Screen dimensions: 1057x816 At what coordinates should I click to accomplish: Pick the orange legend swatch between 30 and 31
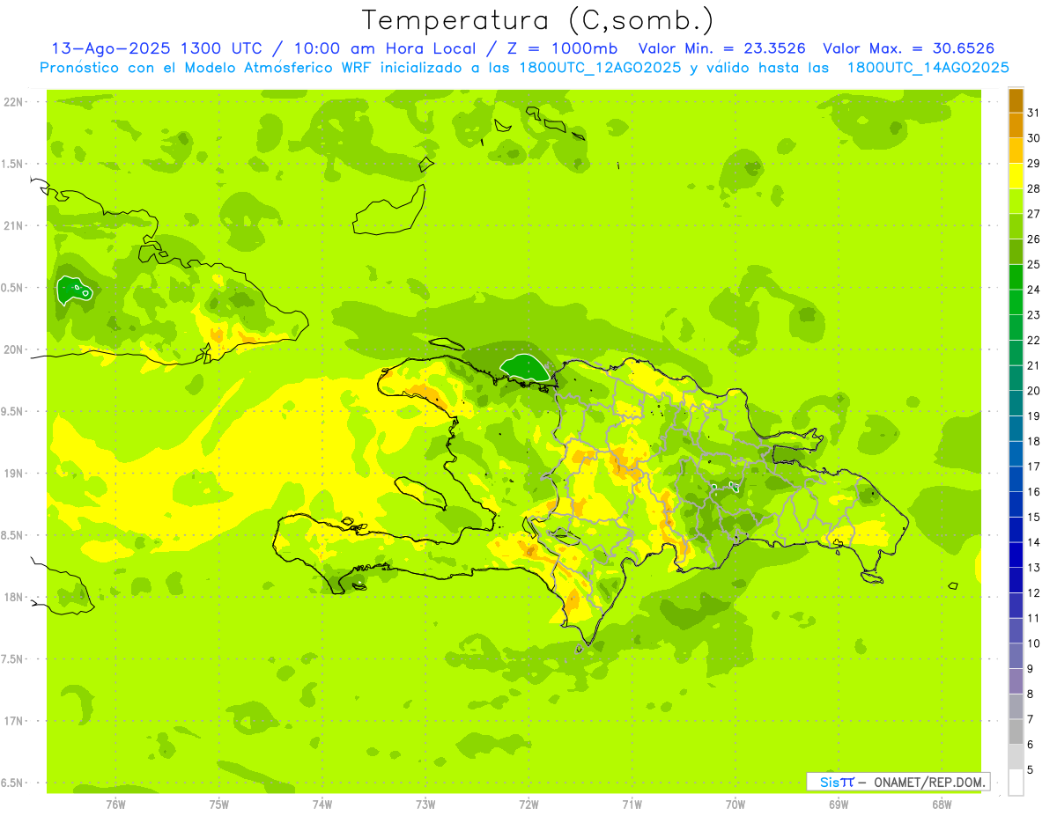[1016, 125]
